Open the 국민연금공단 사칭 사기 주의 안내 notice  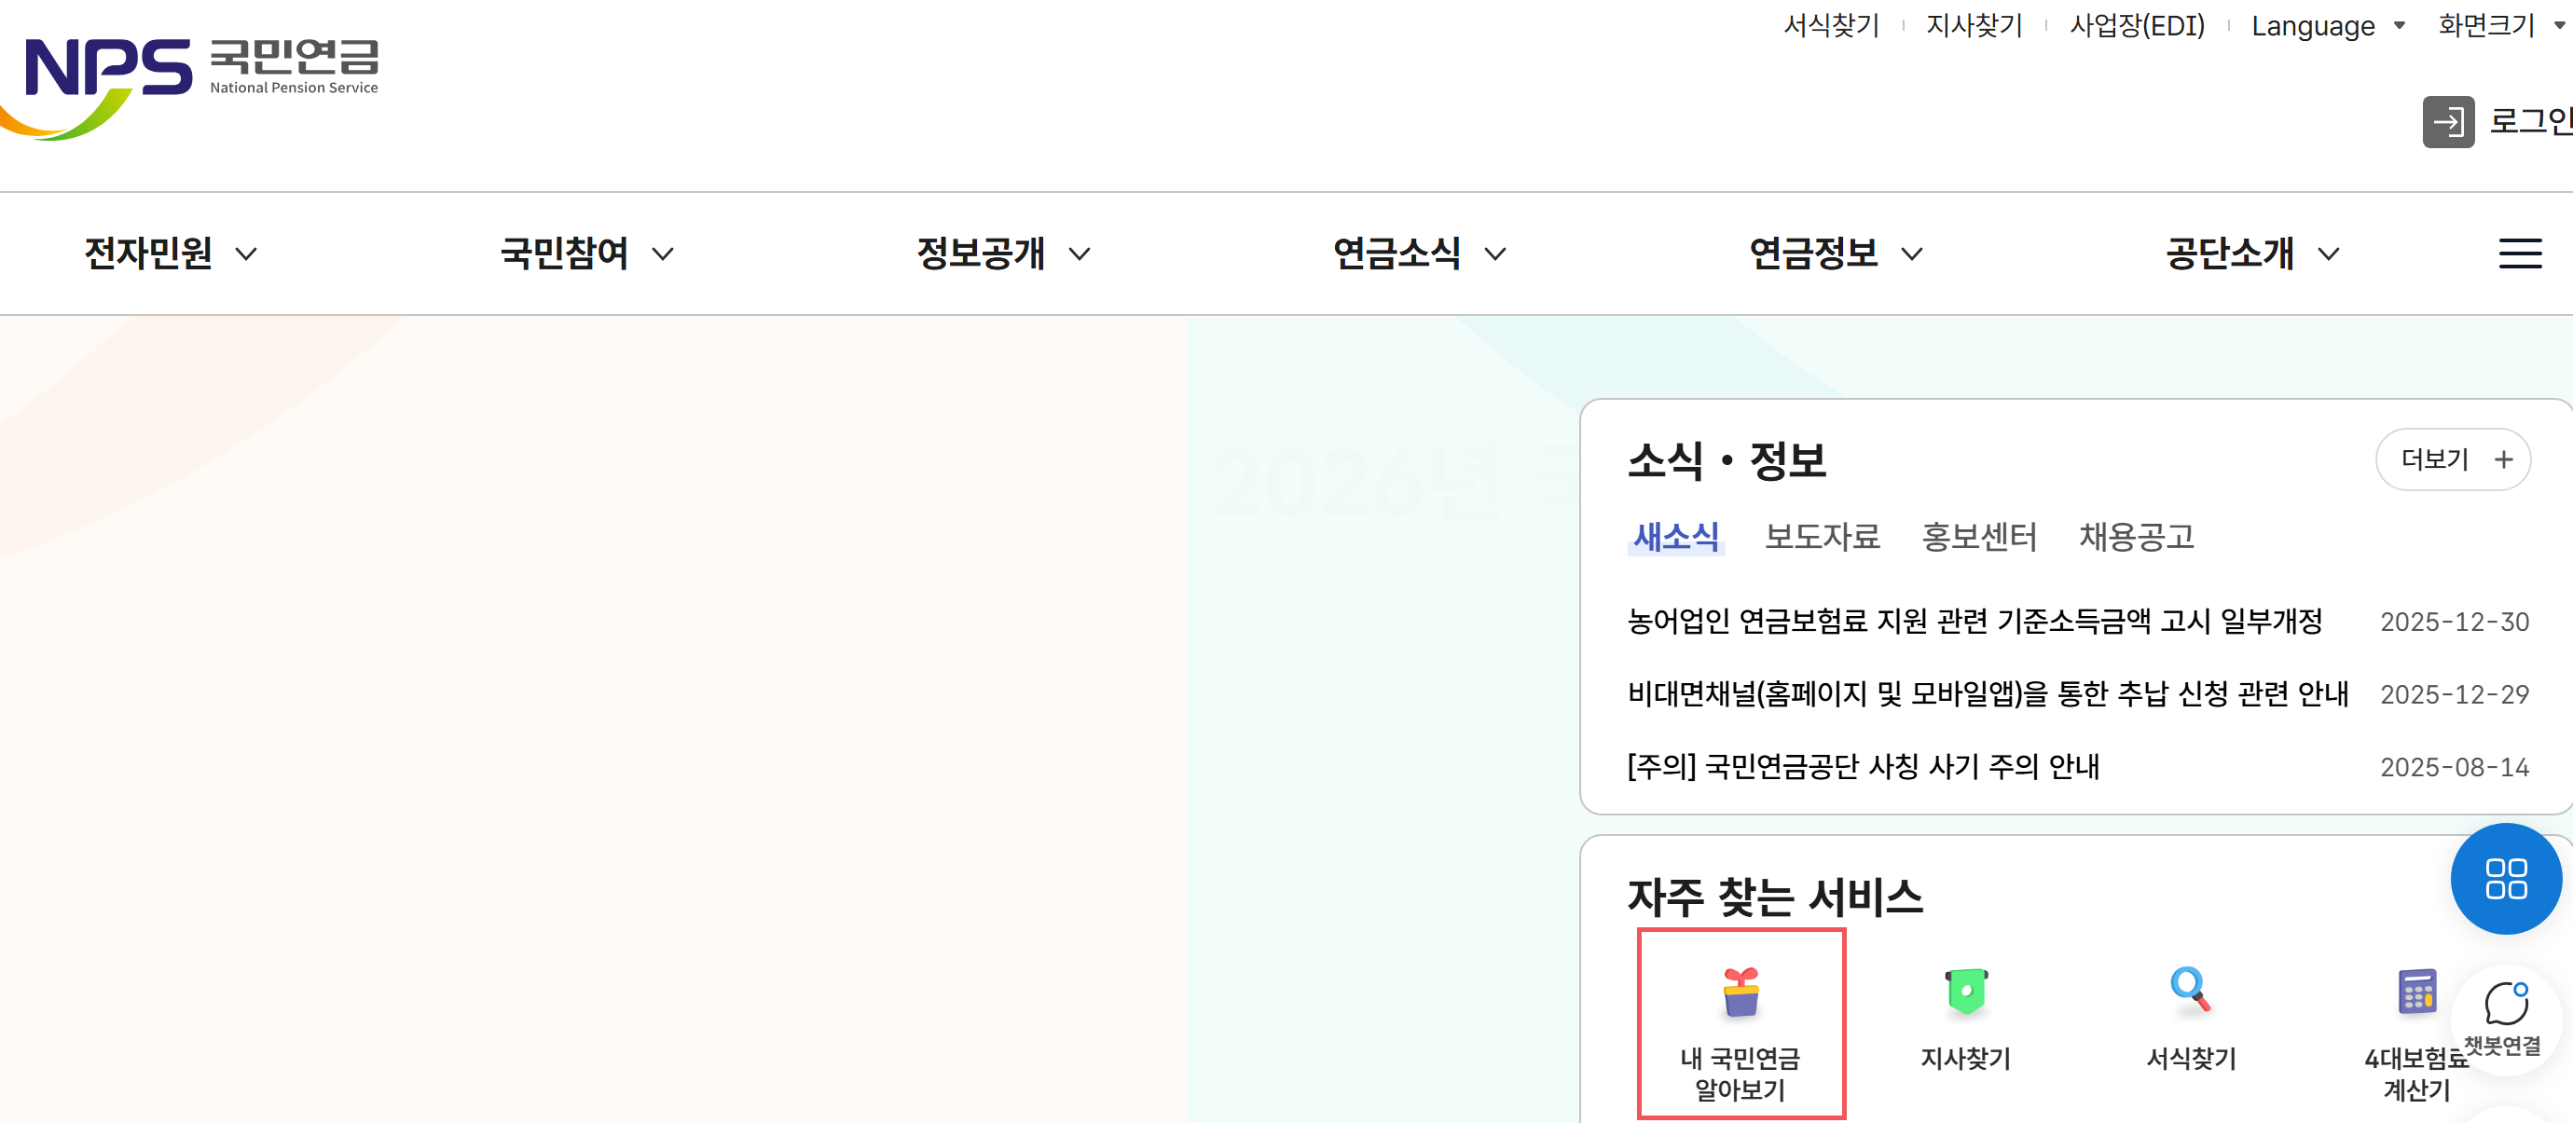coord(1863,767)
